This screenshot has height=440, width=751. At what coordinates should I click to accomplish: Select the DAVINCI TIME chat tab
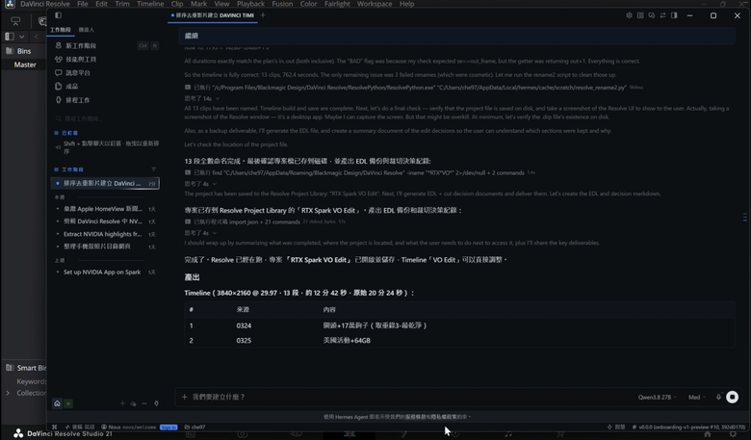[x=212, y=15]
